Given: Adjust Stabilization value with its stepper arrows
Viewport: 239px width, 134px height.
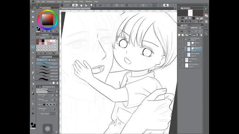Looking at the screenshot, I should click(55, 109).
